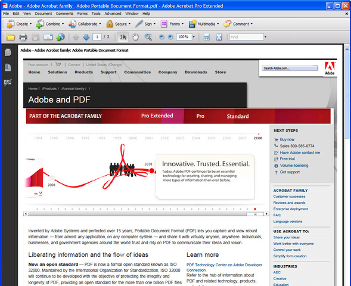Open the View menu
Viewport: 351px width, 286px height.
pos(27,14)
